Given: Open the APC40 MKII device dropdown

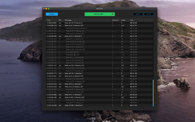Looking at the screenshot, I should (x=100, y=14).
